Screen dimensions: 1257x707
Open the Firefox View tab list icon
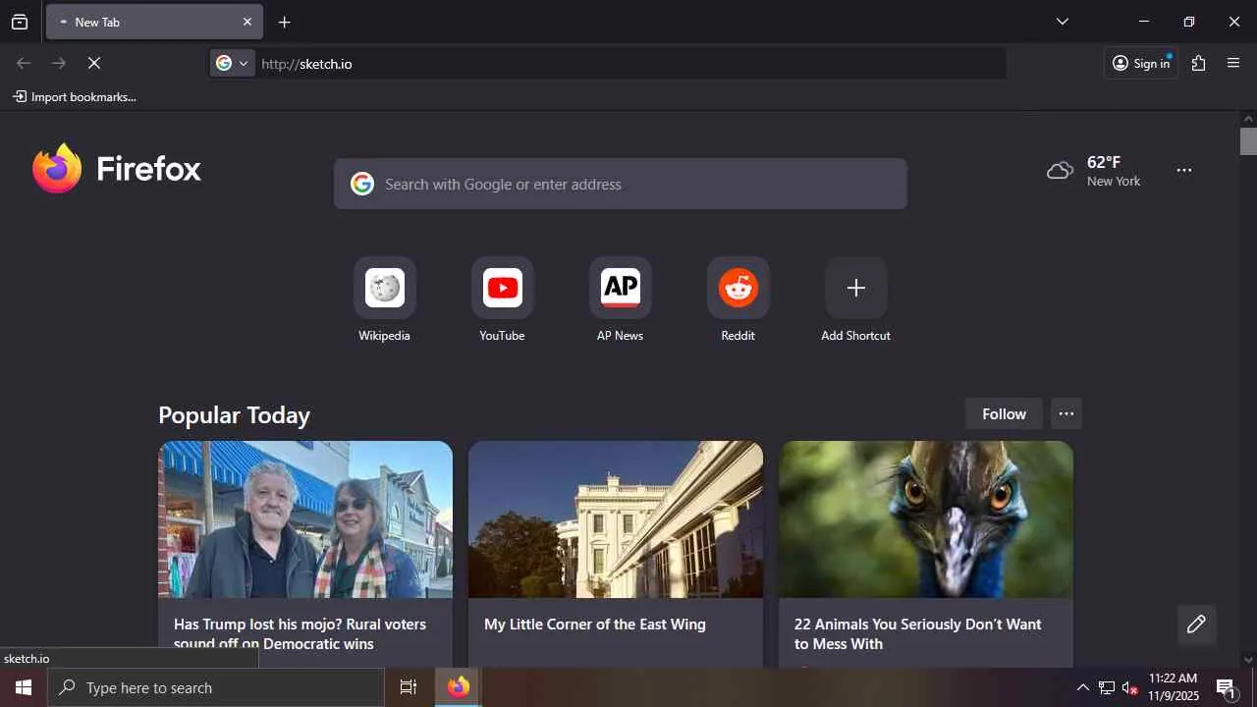coord(20,22)
